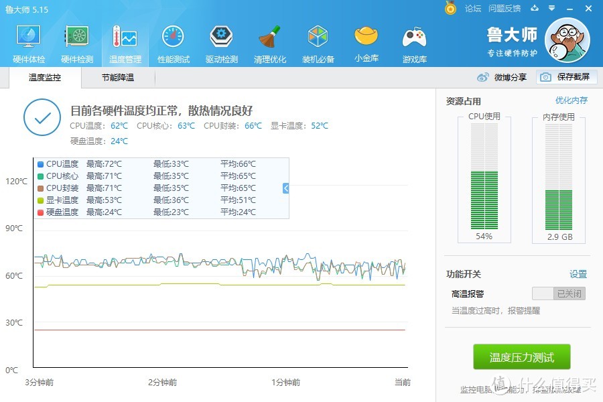
Task: Click green CPU核心 legend swatch
Action: pos(40,176)
